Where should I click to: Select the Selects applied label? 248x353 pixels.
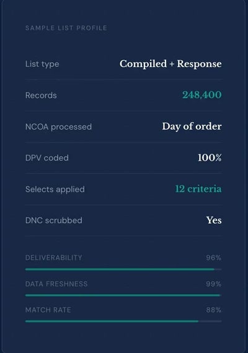(x=55, y=189)
